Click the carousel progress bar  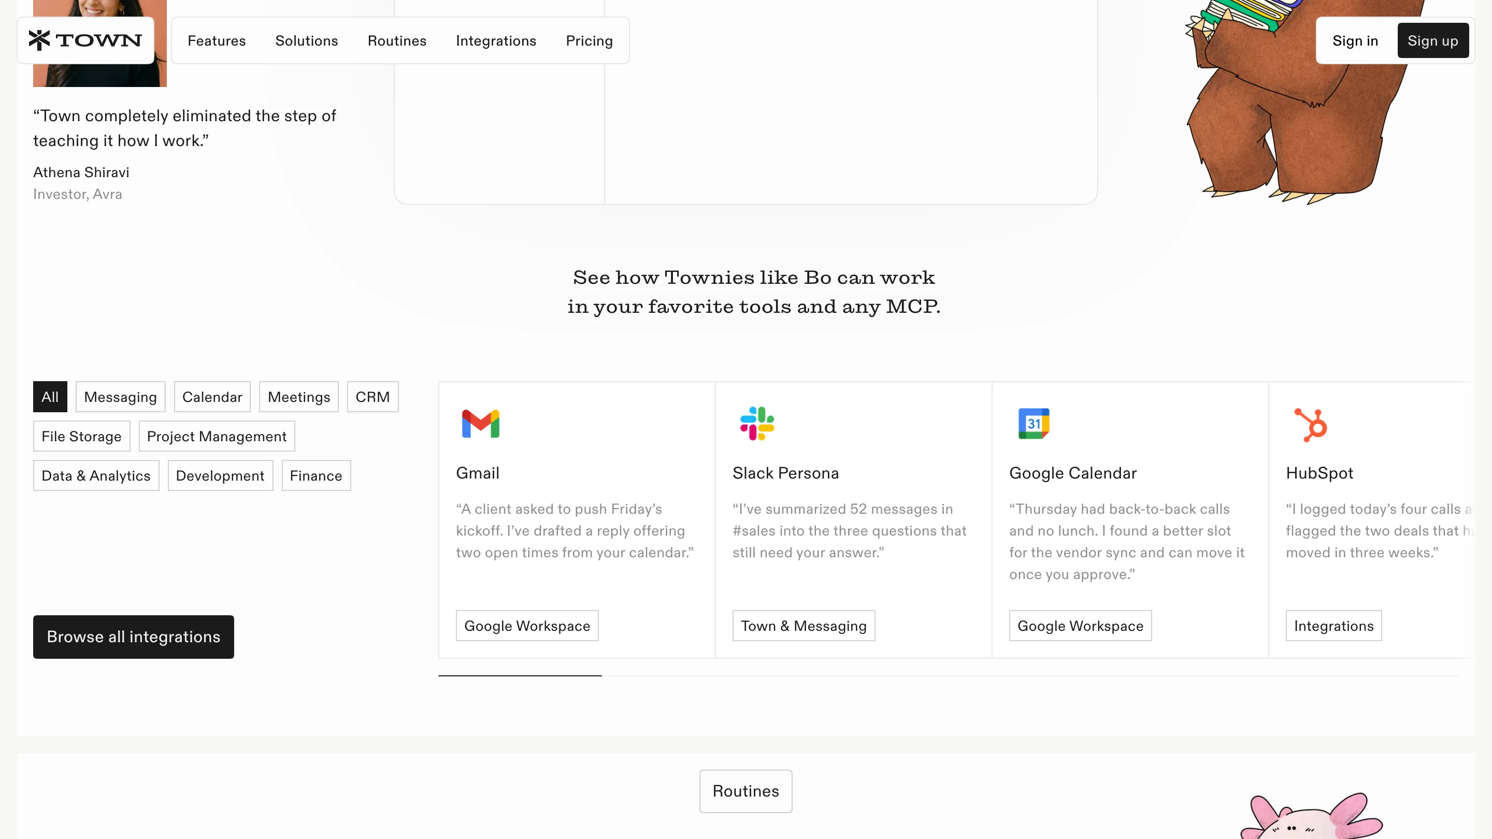[948, 676]
